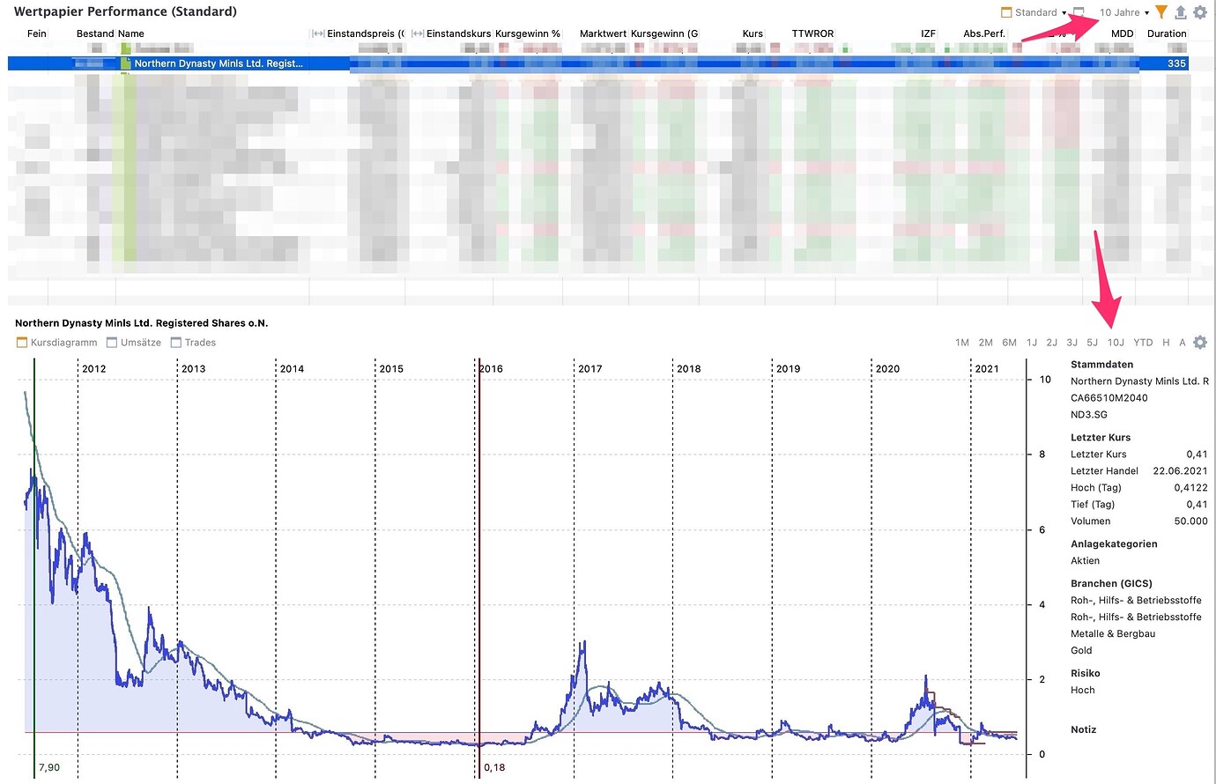Sort by Marktwert column header
This screenshot has width=1216, height=784.
click(603, 33)
